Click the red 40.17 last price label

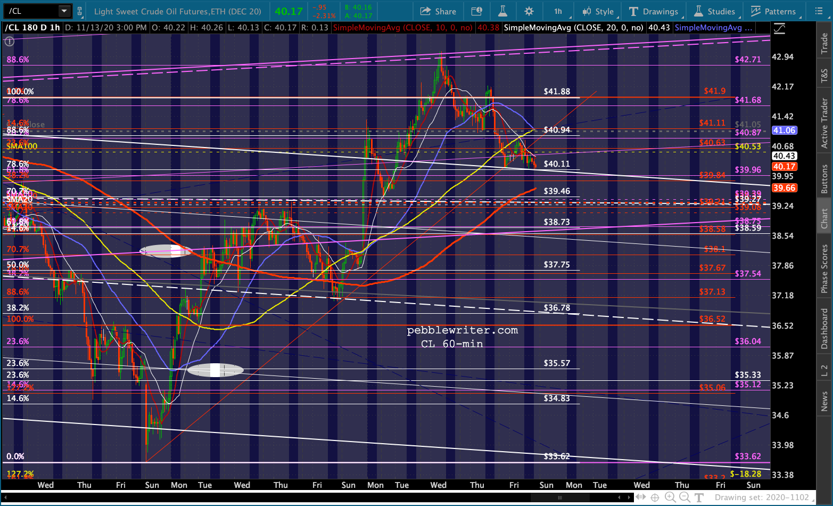tap(784, 166)
